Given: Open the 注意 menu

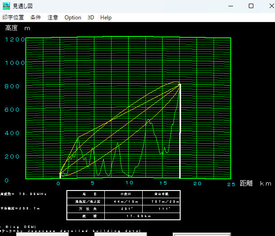Looking at the screenshot, I should pyautogui.click(x=53, y=18).
